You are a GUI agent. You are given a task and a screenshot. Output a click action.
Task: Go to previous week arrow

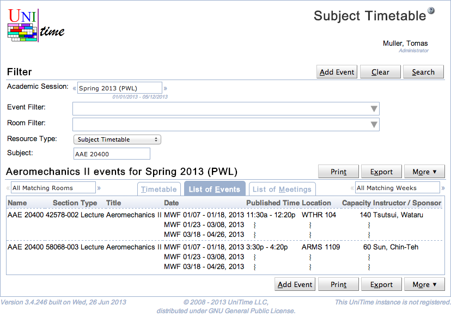(352, 188)
